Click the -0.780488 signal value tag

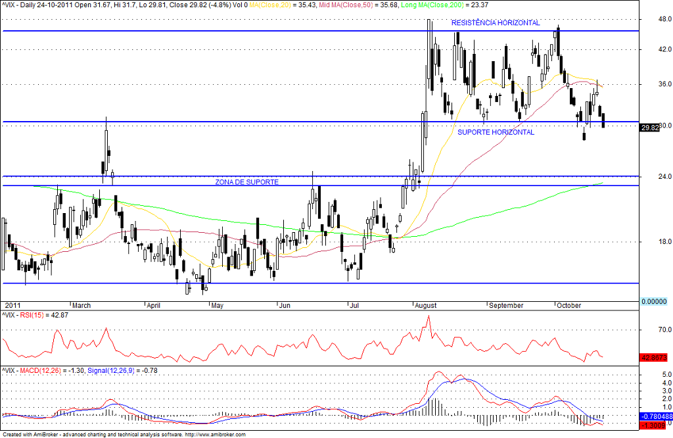coord(657,416)
